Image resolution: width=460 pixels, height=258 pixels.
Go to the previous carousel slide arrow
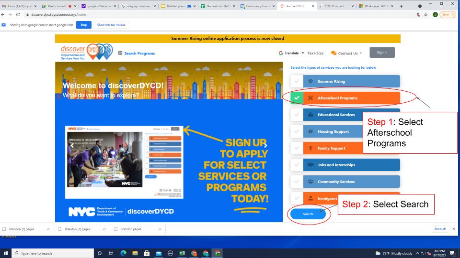[72, 145]
